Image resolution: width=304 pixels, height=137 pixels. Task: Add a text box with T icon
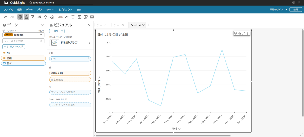point(73,17)
